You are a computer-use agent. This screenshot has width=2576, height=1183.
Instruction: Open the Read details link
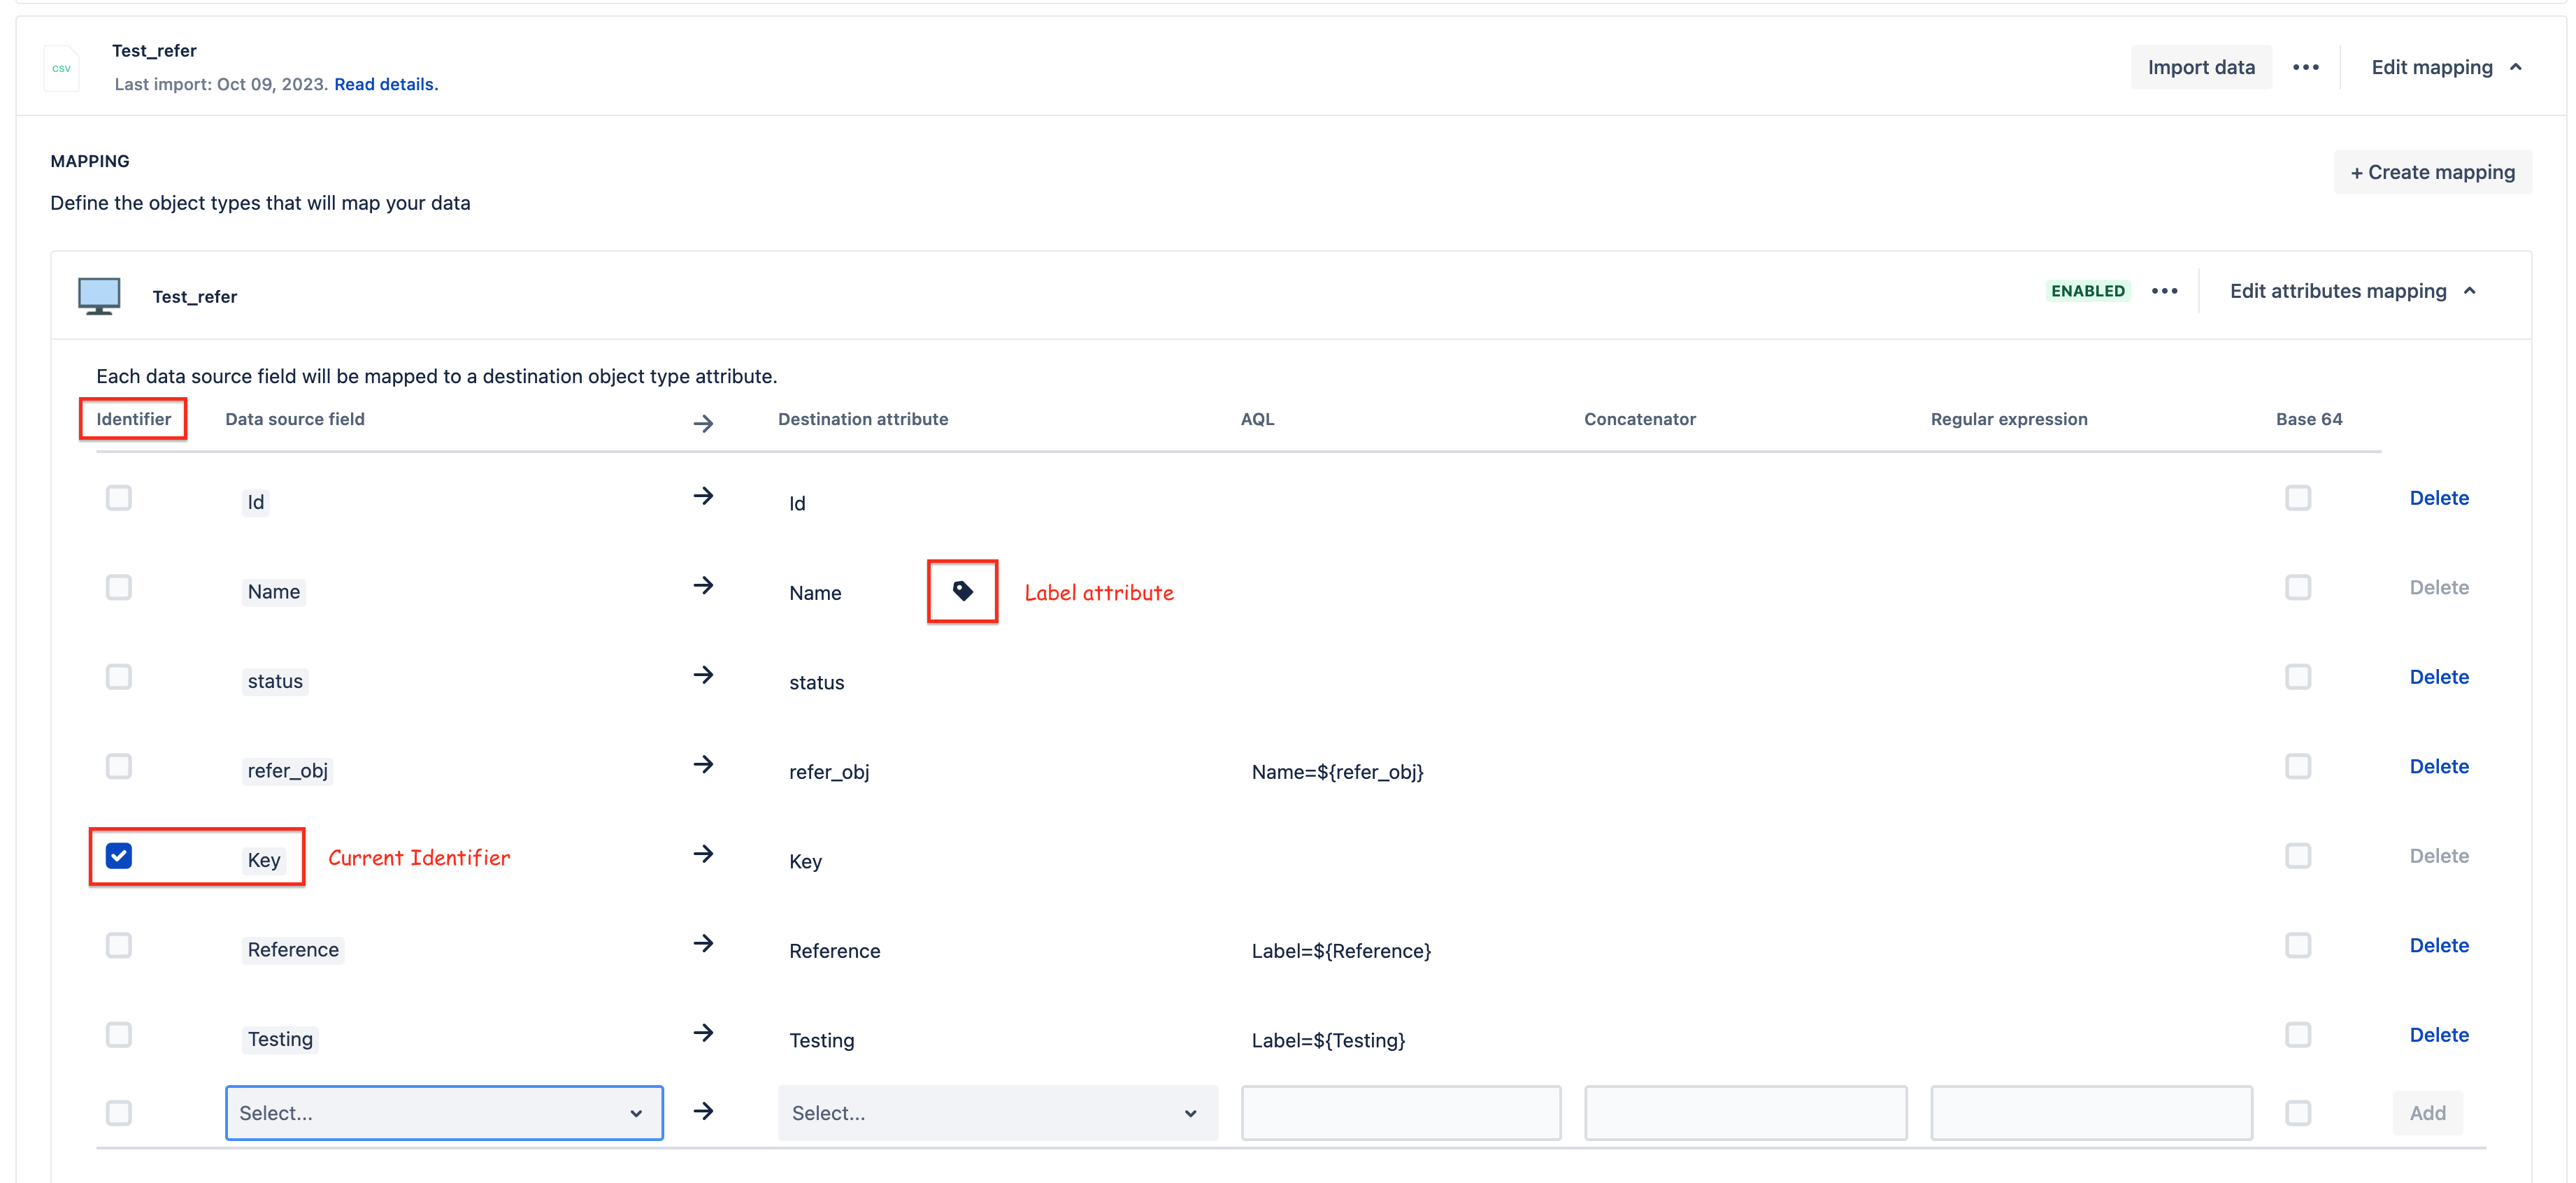click(x=386, y=84)
